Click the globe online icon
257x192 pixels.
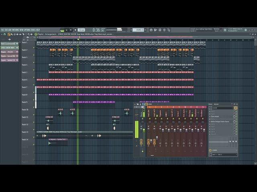pos(245,30)
